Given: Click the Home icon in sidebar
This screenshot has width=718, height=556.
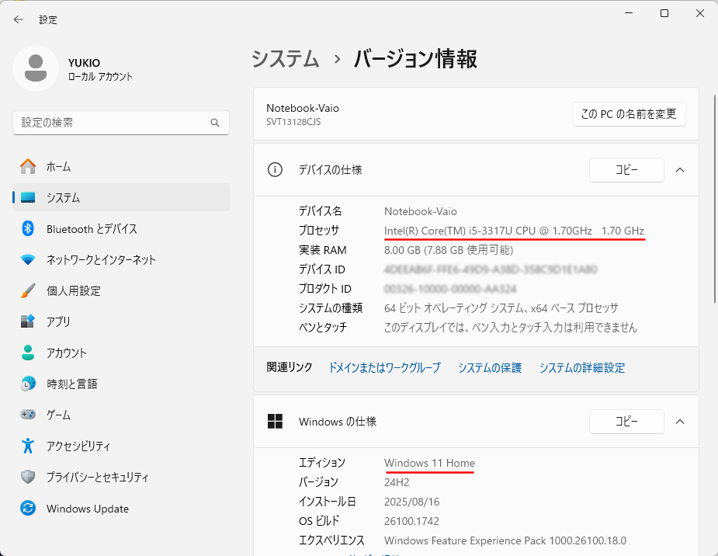Looking at the screenshot, I should tap(28, 166).
